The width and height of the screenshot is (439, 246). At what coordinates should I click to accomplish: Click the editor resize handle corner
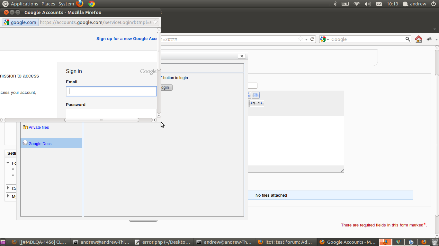click(342, 171)
